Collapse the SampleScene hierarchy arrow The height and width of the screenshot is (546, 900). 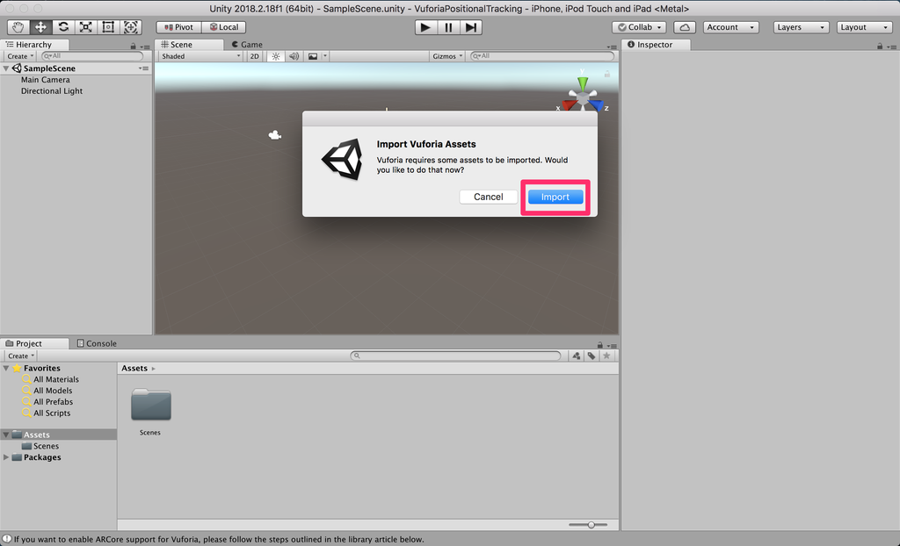click(6, 68)
